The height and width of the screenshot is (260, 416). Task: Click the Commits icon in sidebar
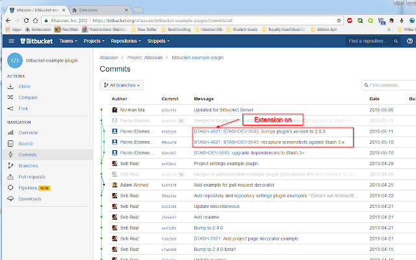[x=10, y=155]
